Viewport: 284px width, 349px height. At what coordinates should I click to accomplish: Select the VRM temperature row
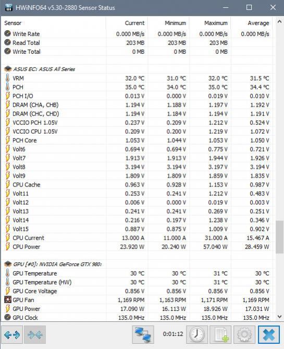[x=137, y=78]
